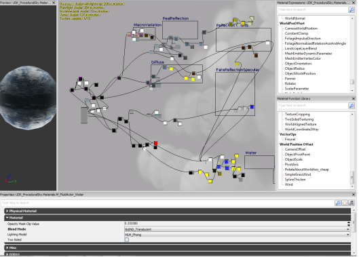The image size is (359, 257).
Task: Select TextureCropping material function
Action: [x=297, y=114]
